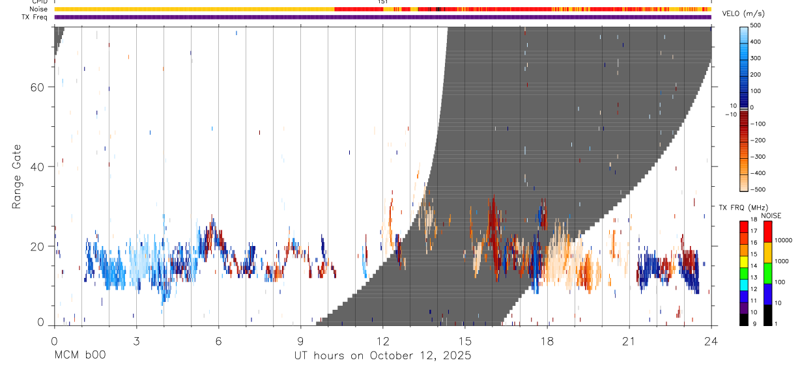Pick the green NOISE legend swatch
Screen dimensions: 800x369
pos(767,273)
